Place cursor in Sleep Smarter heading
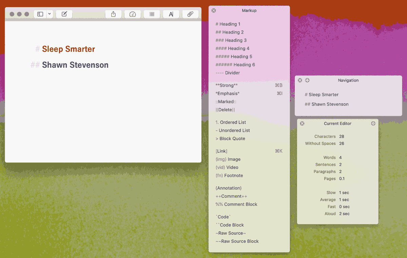 [x=68, y=49]
